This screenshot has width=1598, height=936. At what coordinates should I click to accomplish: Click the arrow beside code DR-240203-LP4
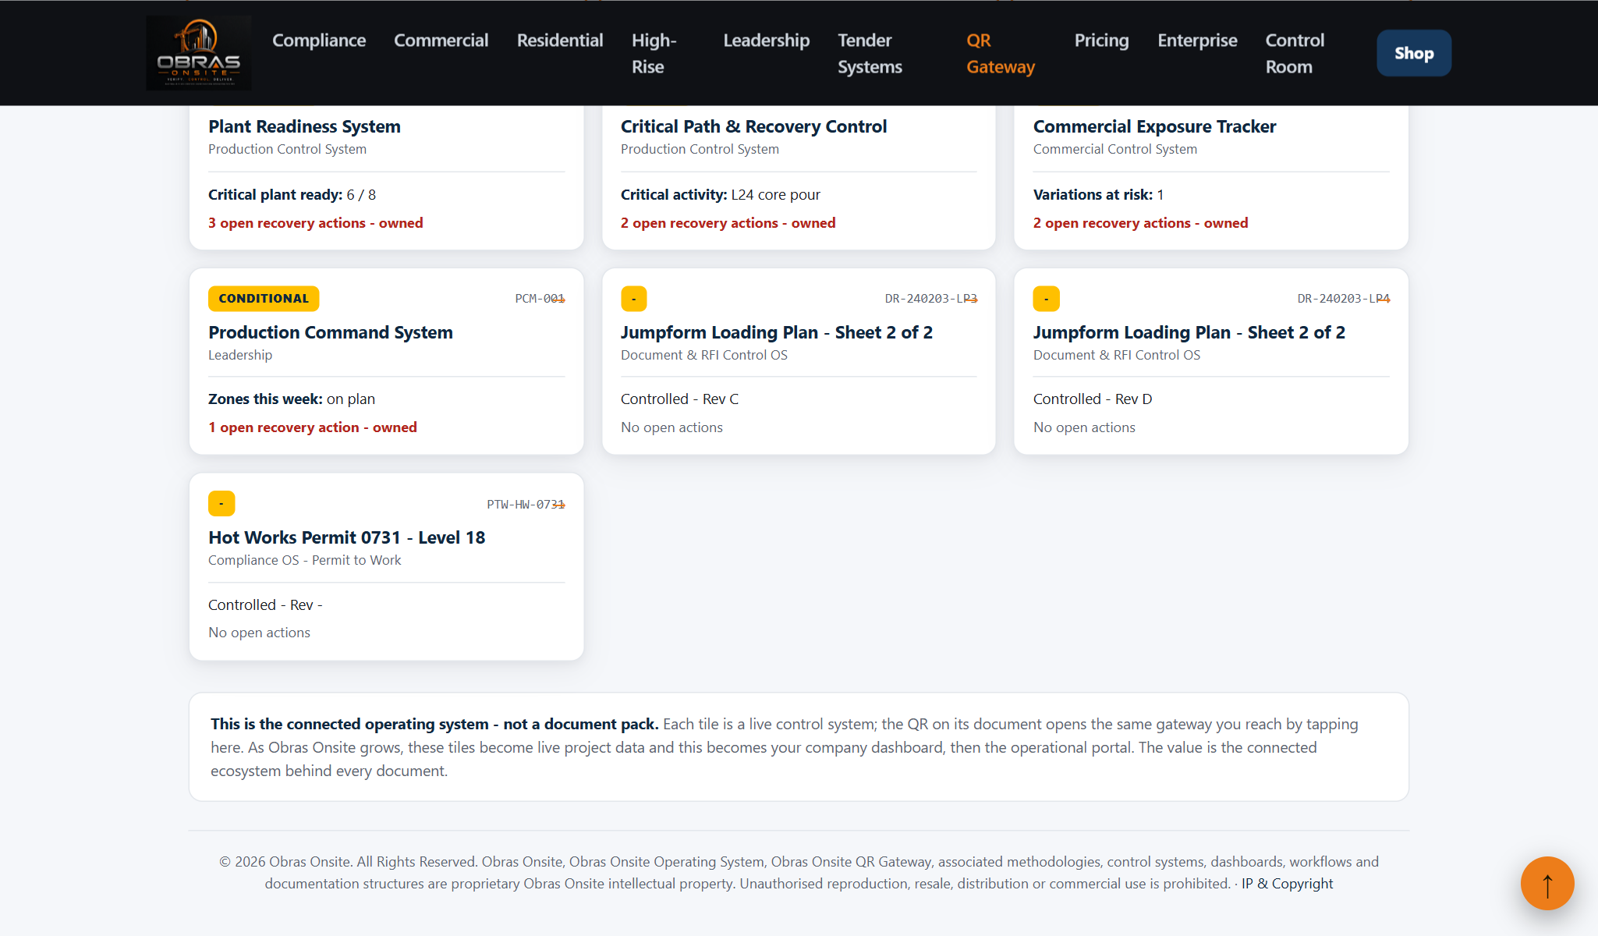point(1384,299)
